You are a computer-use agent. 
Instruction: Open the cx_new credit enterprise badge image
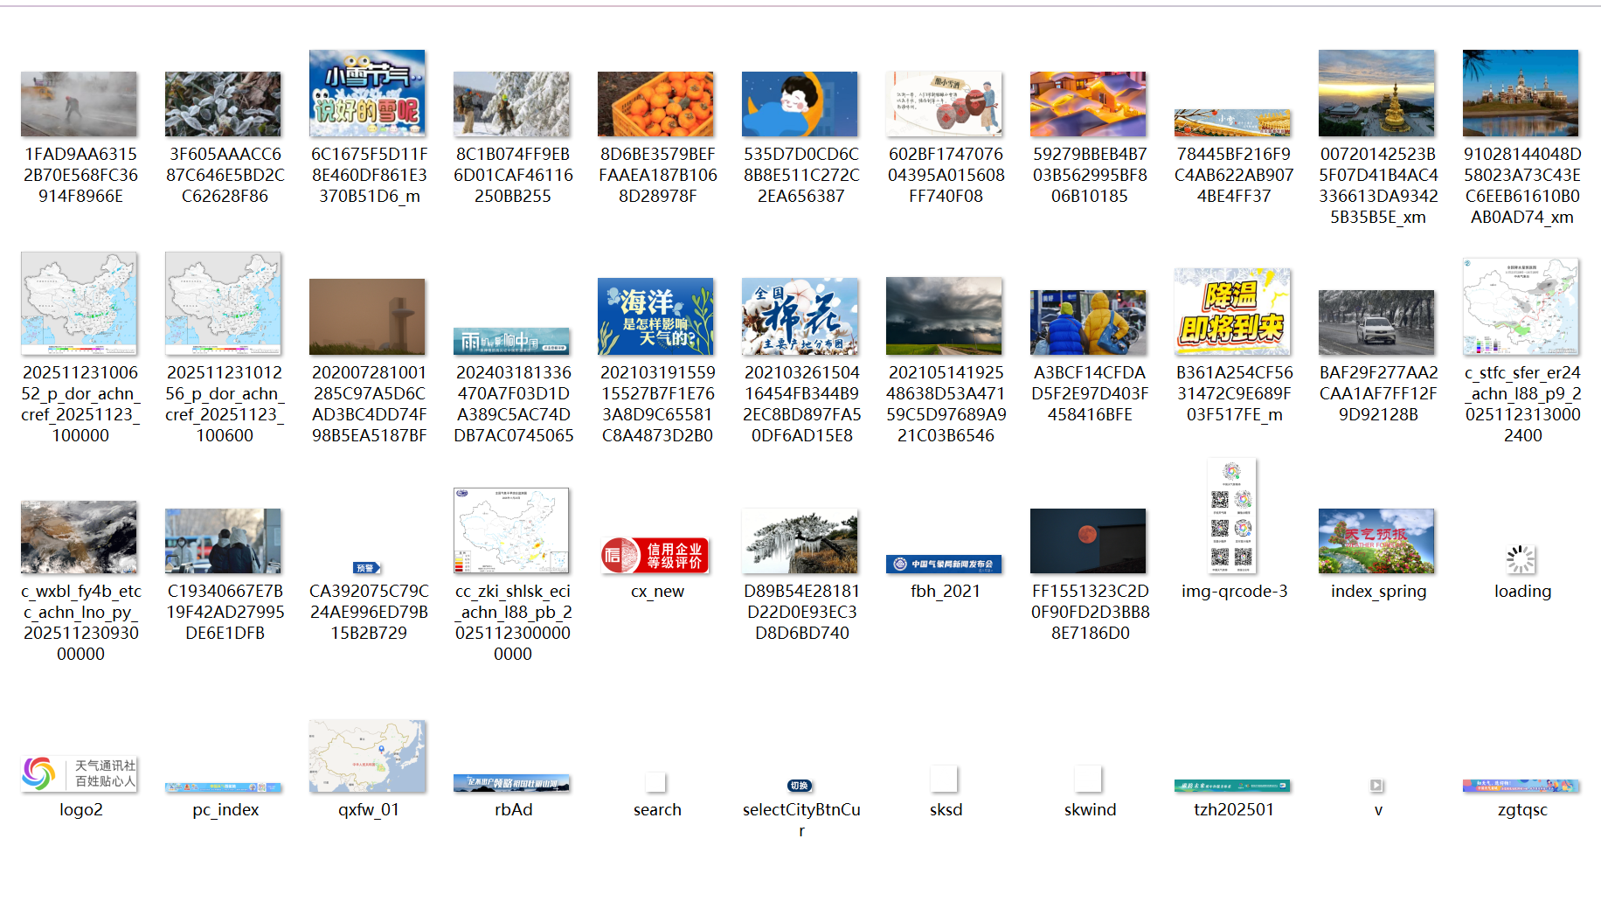(x=656, y=554)
